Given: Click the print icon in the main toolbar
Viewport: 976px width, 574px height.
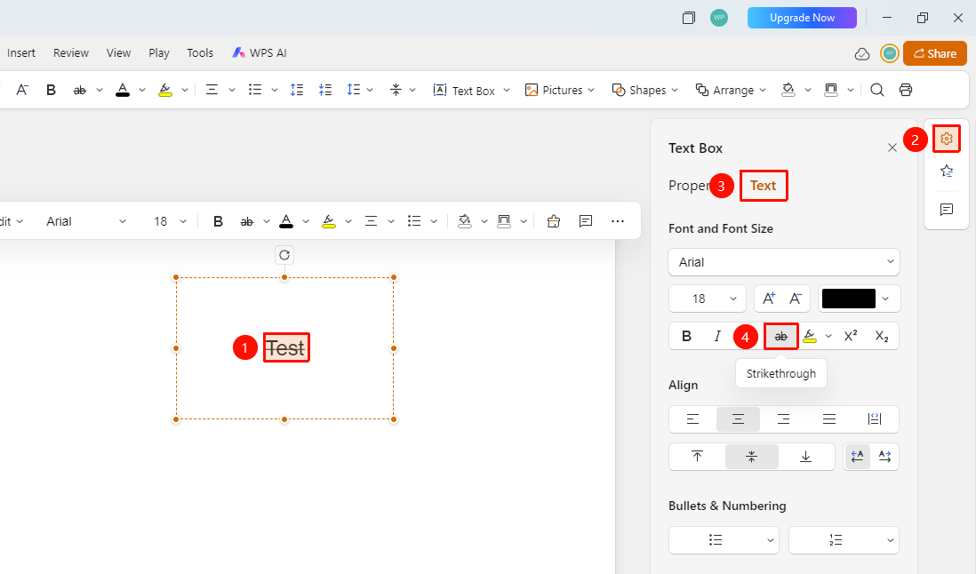Looking at the screenshot, I should [906, 90].
